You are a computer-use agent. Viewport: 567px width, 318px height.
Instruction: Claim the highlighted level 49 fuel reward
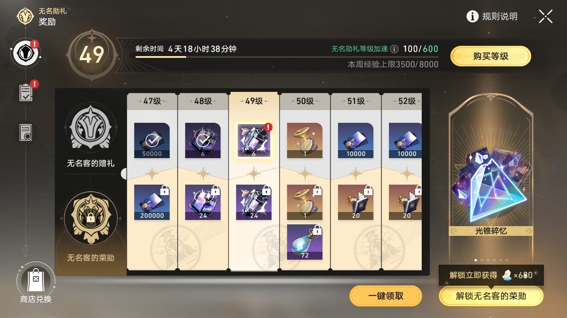point(254,140)
